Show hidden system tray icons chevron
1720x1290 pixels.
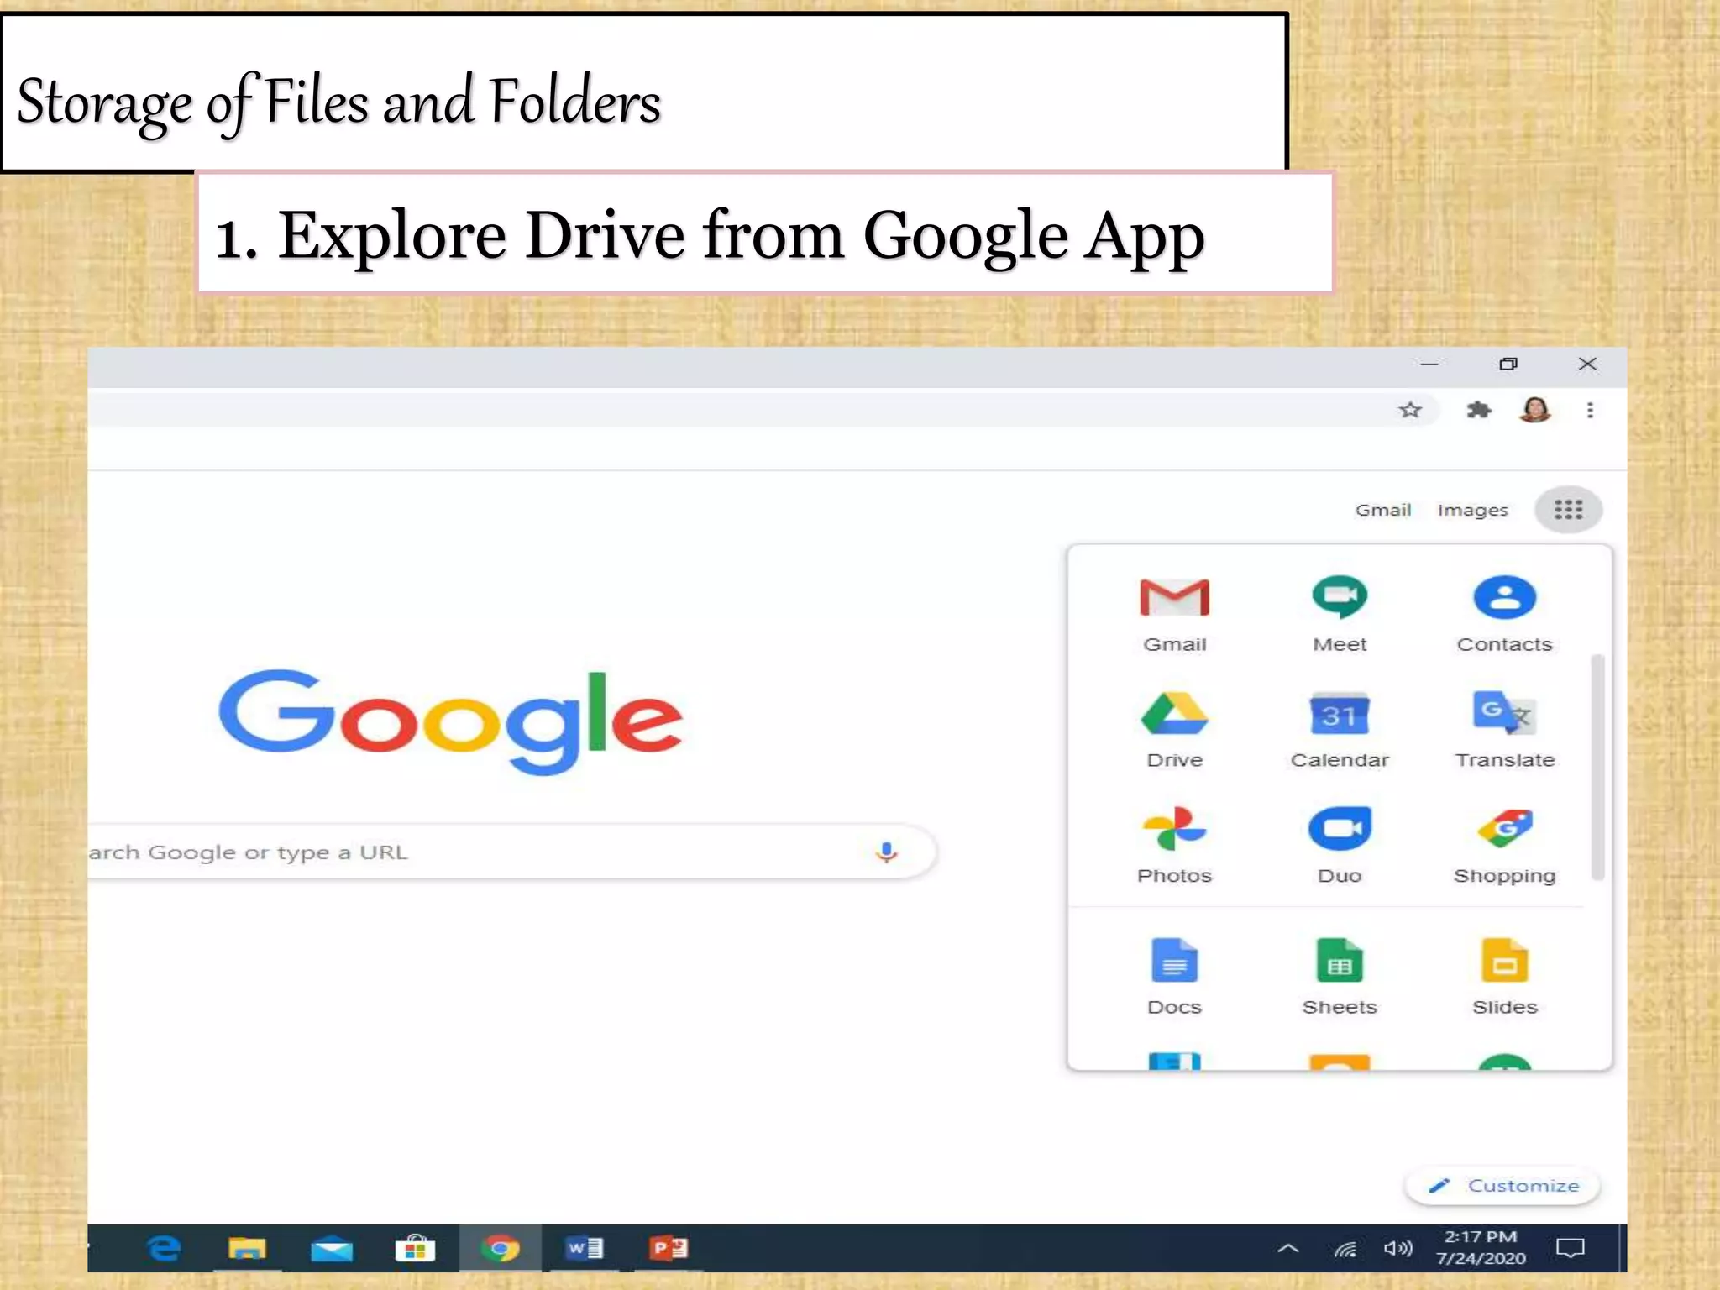1287,1249
